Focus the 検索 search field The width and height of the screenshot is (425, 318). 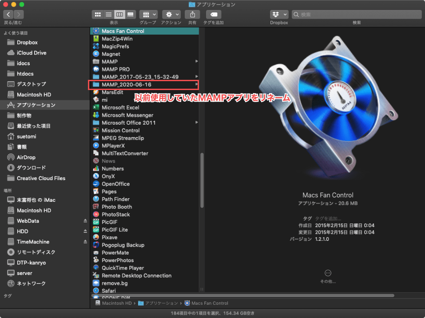tap(357, 14)
